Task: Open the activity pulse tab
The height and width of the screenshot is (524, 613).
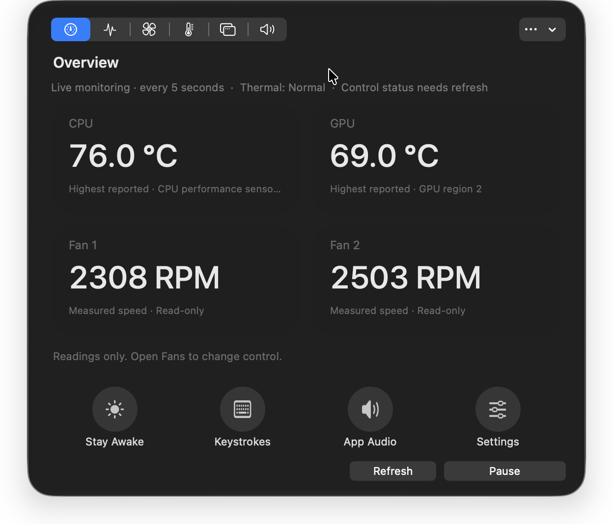Action: (x=110, y=29)
